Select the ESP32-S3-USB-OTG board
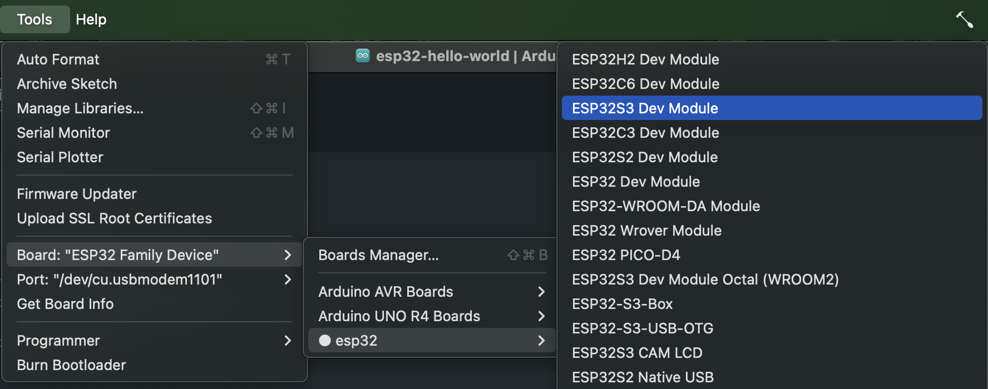 click(772, 328)
